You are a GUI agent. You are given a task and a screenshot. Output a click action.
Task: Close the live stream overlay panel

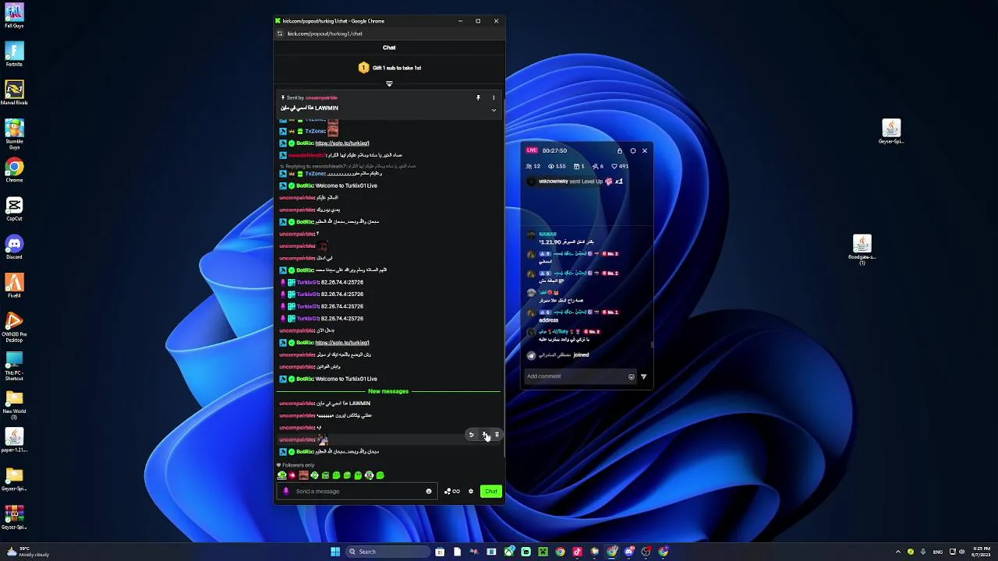[x=645, y=150]
